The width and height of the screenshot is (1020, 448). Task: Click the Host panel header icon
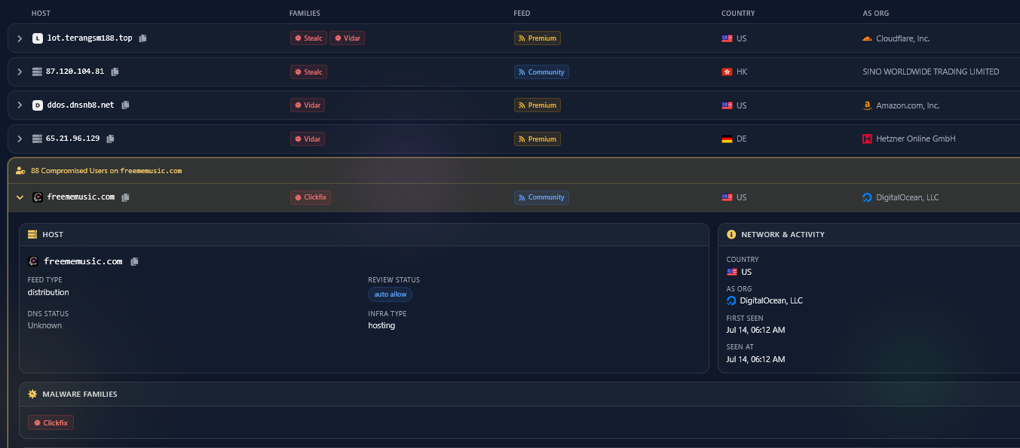(x=32, y=235)
